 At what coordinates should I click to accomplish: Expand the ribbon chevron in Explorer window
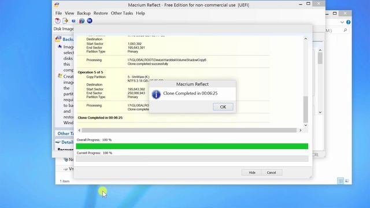[342, 22]
